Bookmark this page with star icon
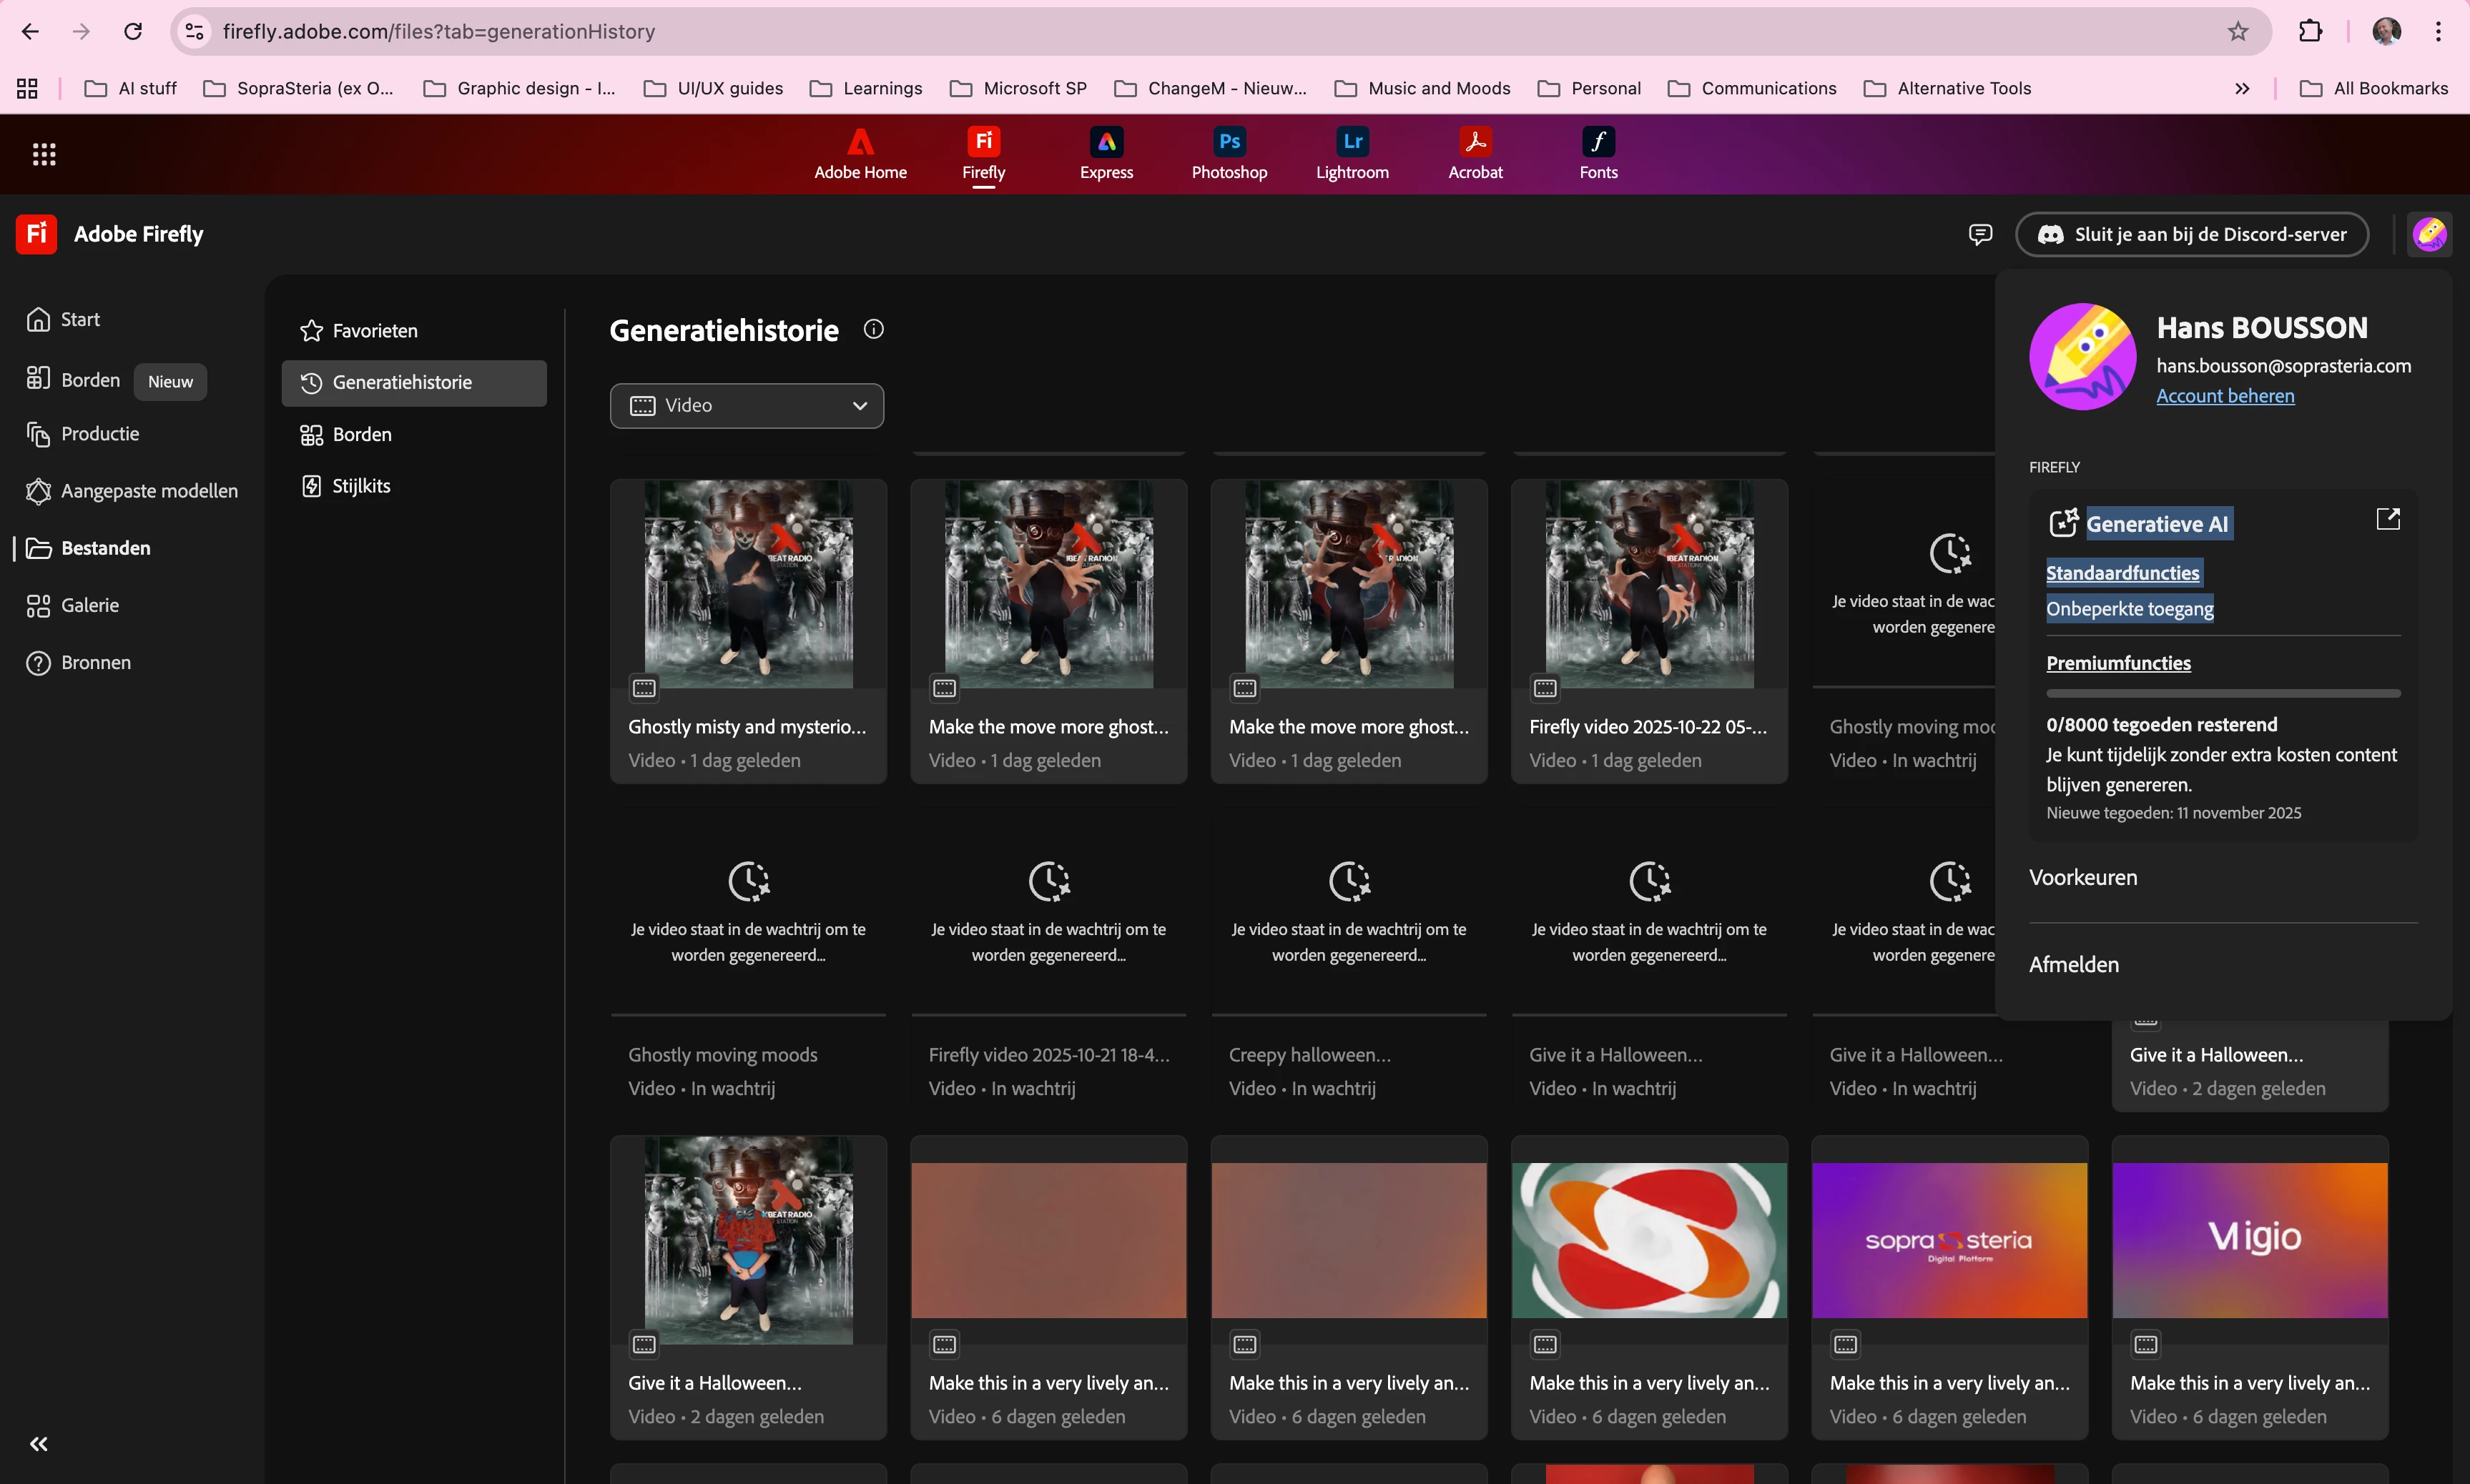The height and width of the screenshot is (1484, 2470). (x=2237, y=32)
